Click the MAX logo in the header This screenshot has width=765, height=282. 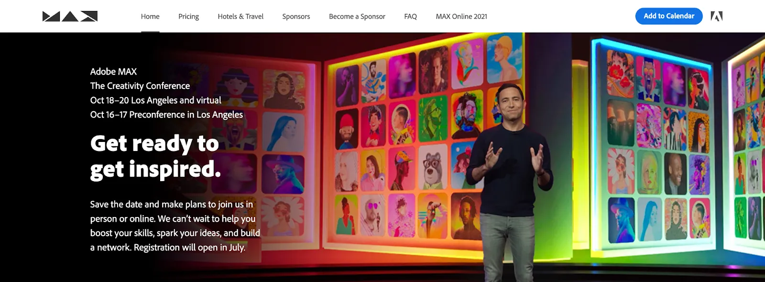(70, 16)
